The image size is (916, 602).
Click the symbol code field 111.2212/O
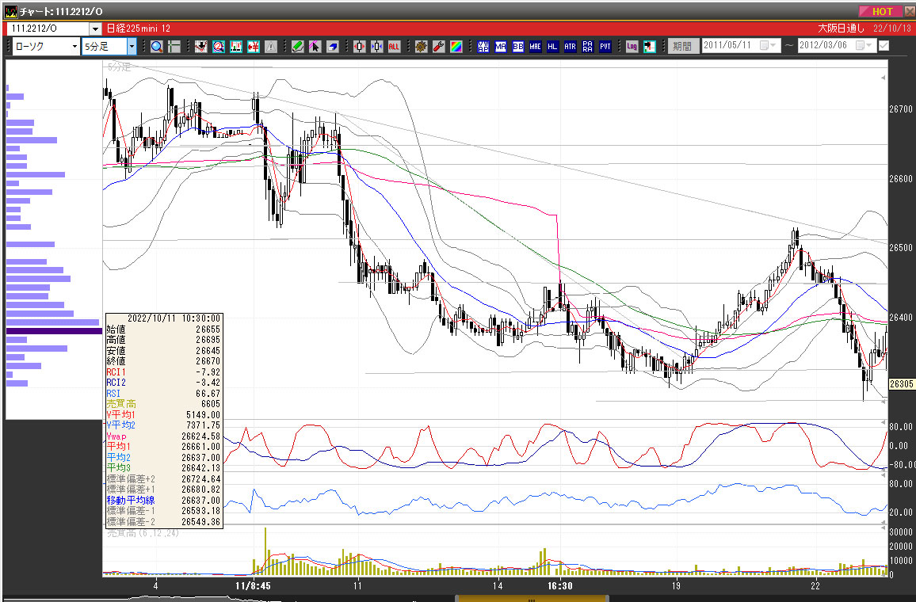pos(48,29)
